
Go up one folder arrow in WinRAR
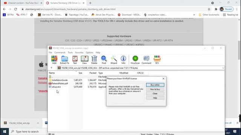51,68
